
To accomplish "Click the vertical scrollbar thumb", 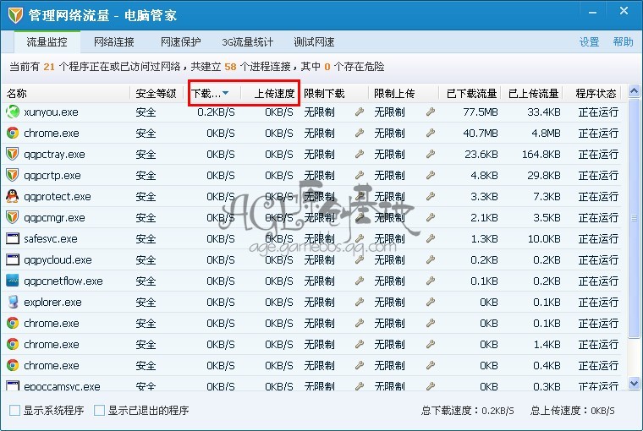I will pos(634,218).
